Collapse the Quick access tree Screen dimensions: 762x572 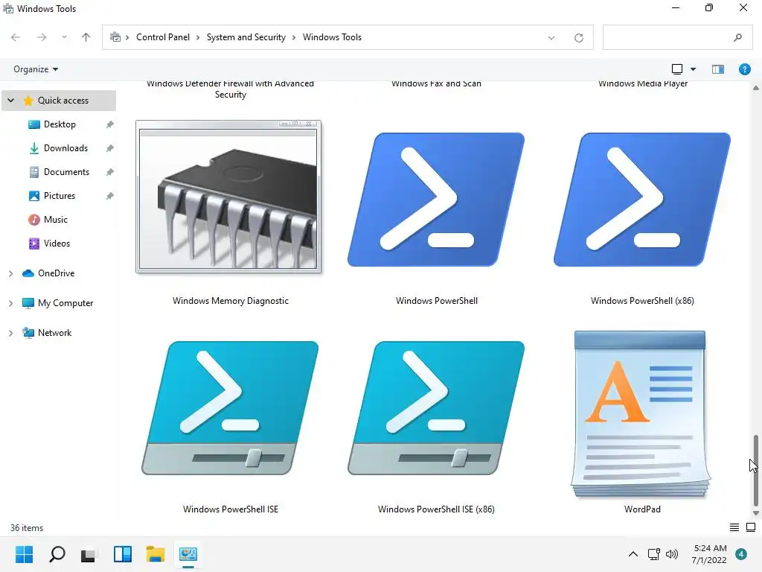(x=10, y=101)
